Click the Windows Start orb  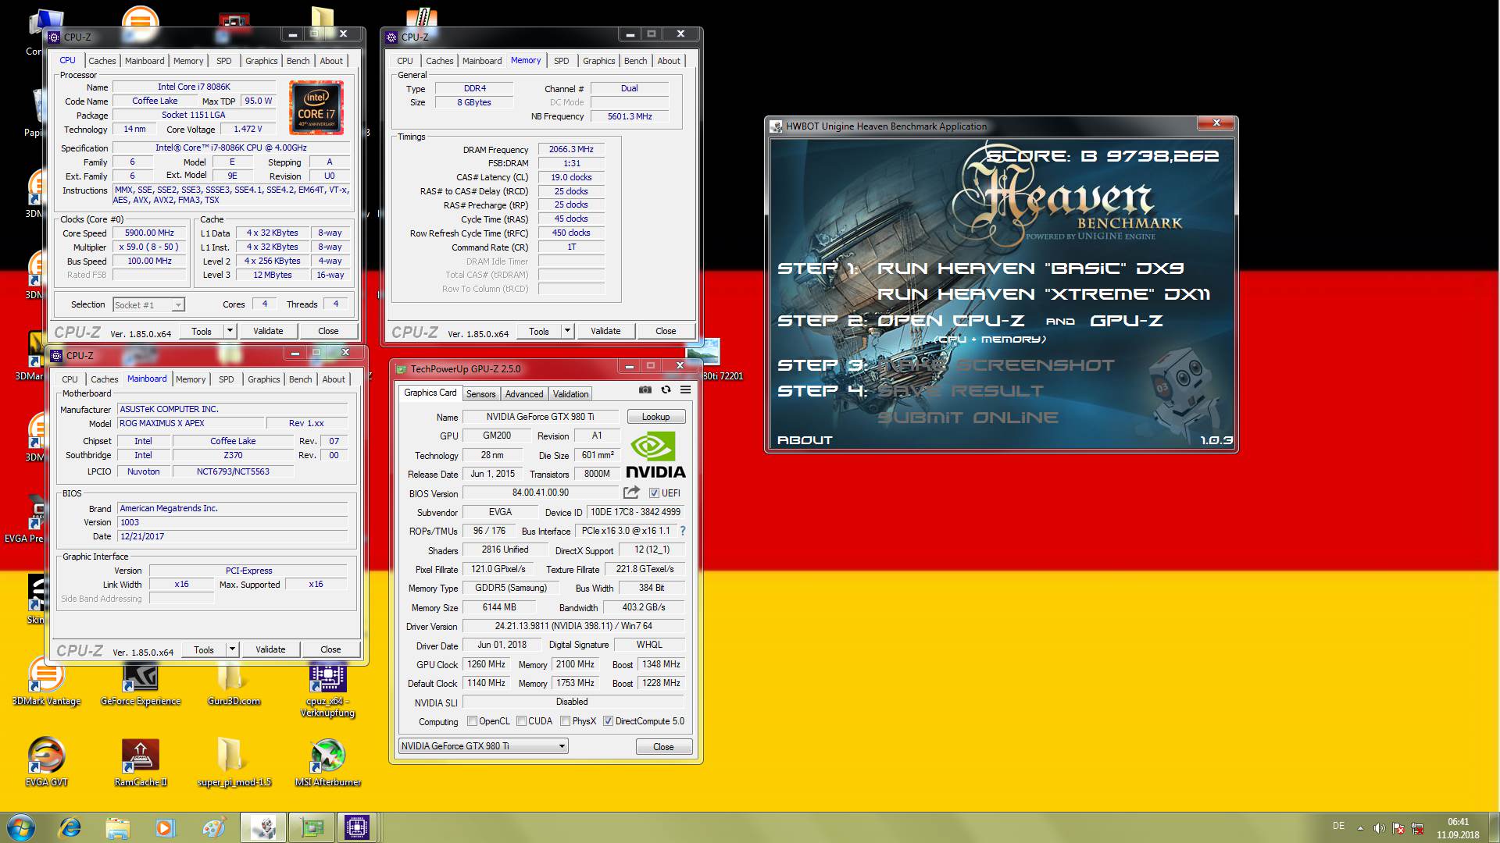pyautogui.click(x=21, y=827)
